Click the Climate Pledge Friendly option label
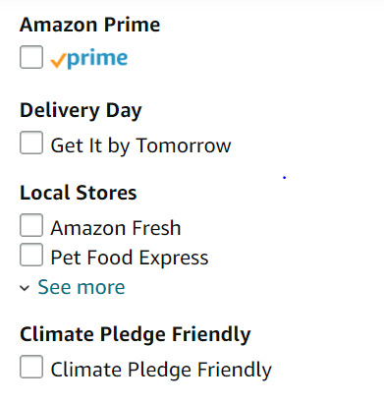Viewport: 384px width, 404px height. pos(161,370)
